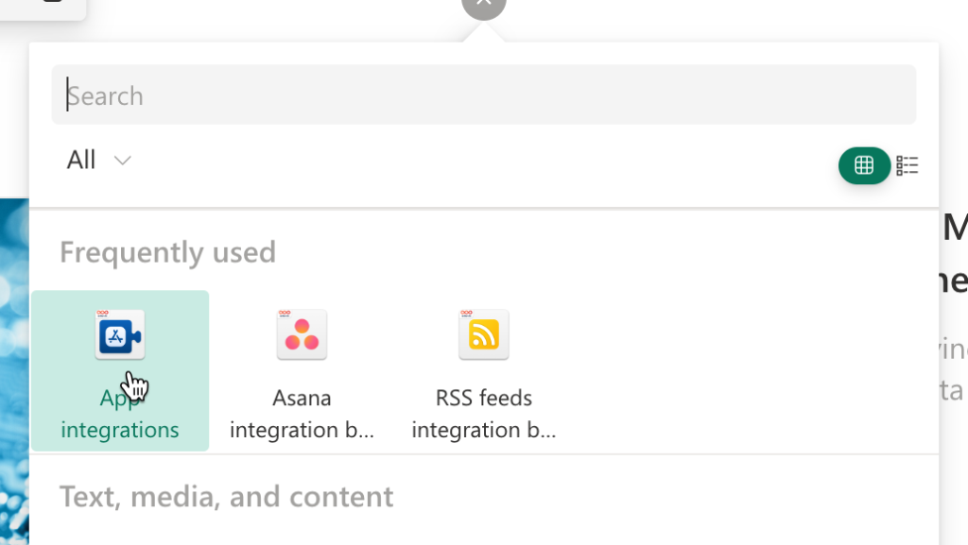Click the blue background image at left

click(14, 371)
